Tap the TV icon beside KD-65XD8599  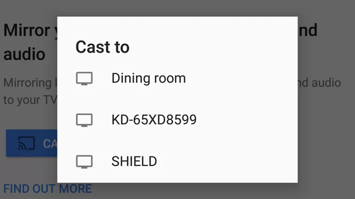pyautogui.click(x=84, y=120)
